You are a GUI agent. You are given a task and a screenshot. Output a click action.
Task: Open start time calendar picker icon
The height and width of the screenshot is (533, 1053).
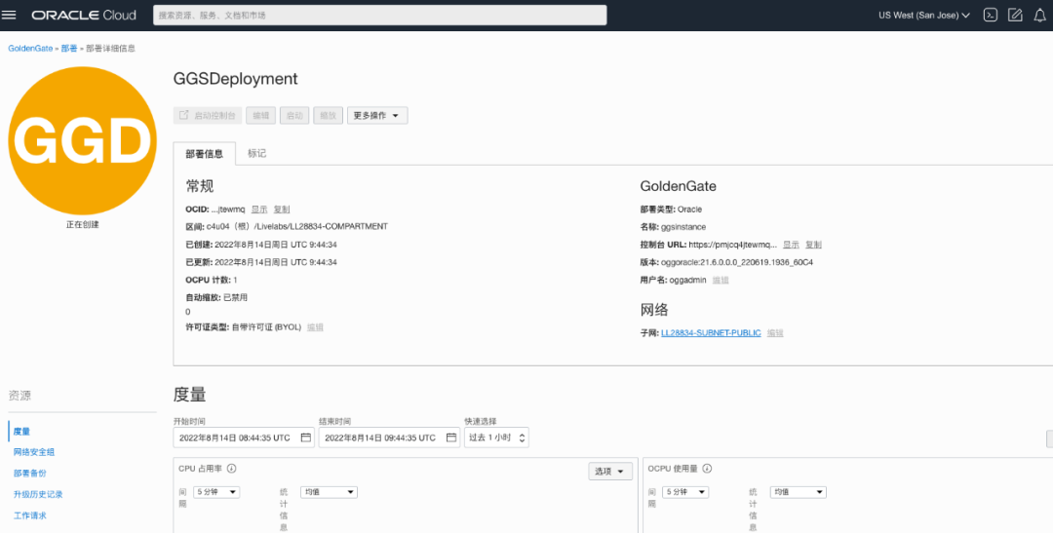[x=305, y=438]
